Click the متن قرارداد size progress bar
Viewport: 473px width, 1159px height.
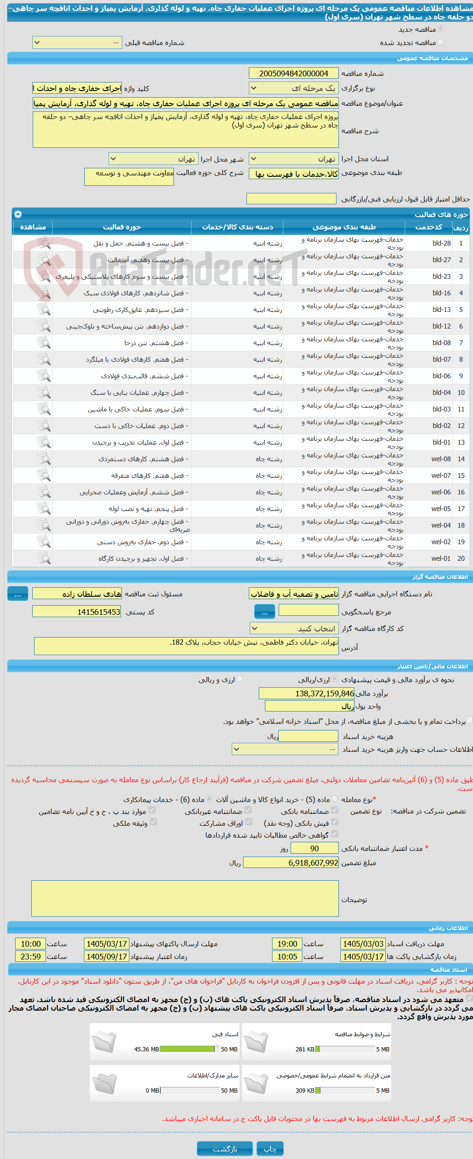(x=345, y=1091)
